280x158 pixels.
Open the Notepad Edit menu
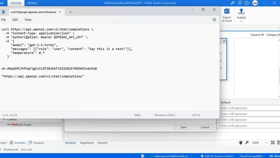pyautogui.click(x=15, y=20)
